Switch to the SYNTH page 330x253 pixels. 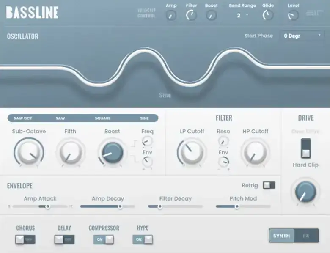(281, 236)
